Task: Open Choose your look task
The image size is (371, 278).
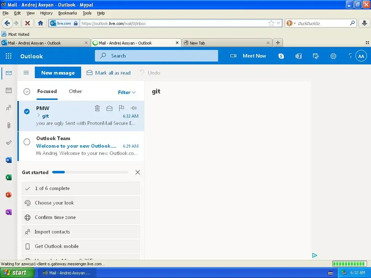Action: pos(81,203)
